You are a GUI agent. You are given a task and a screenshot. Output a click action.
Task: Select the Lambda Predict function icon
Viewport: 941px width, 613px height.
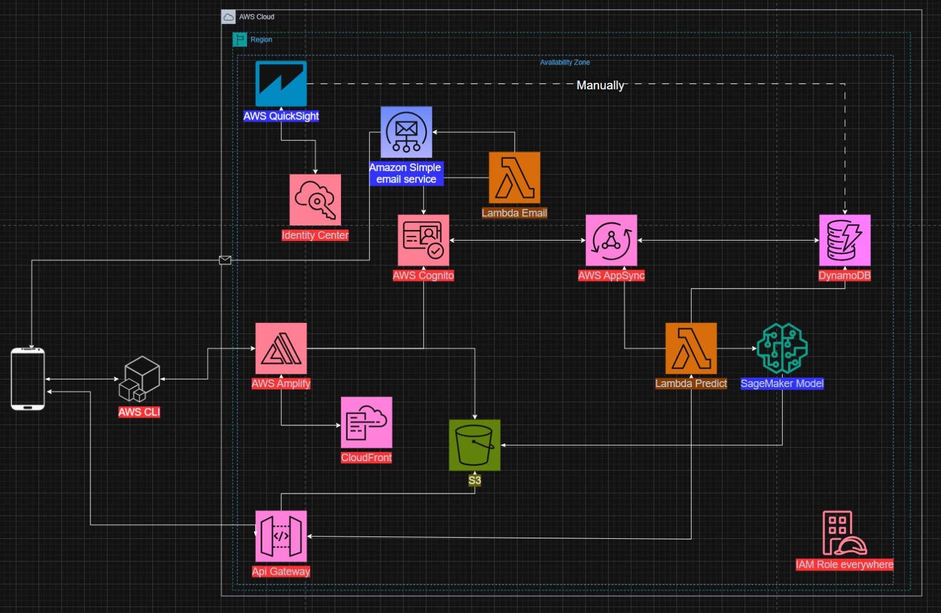click(x=691, y=348)
